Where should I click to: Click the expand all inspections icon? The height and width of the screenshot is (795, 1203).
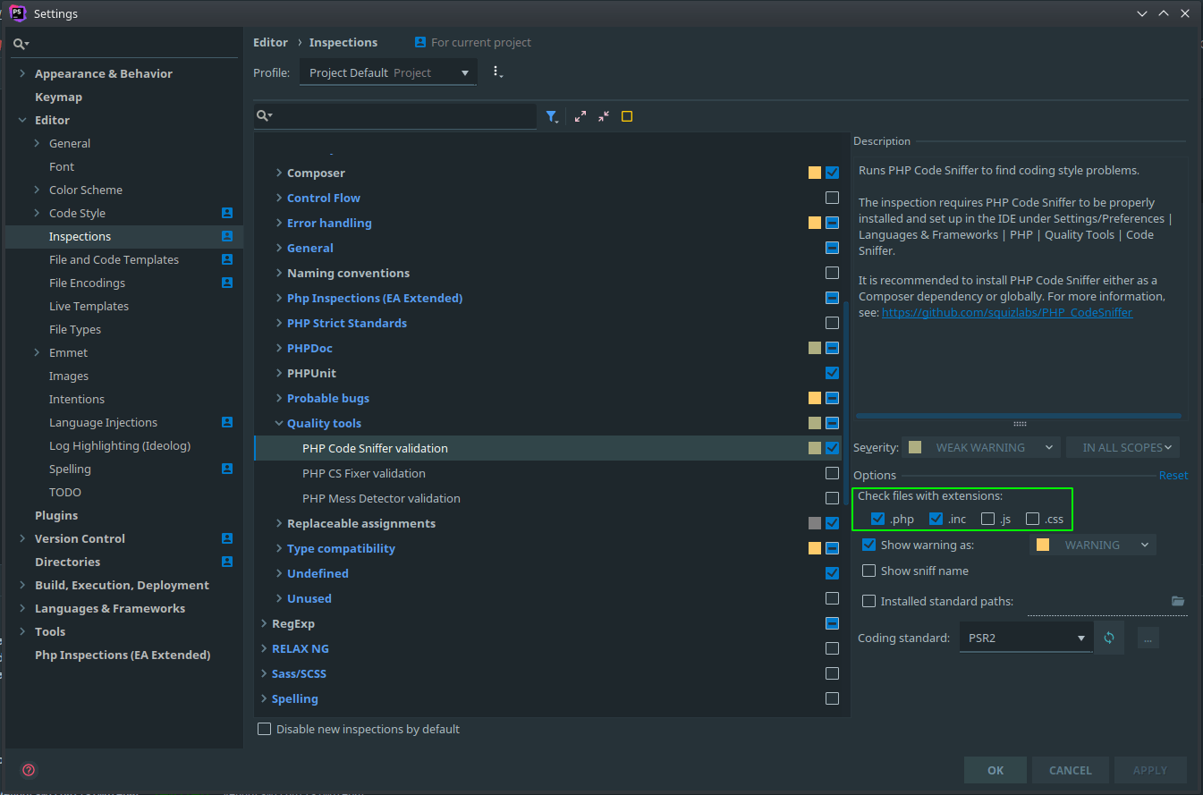(x=579, y=116)
